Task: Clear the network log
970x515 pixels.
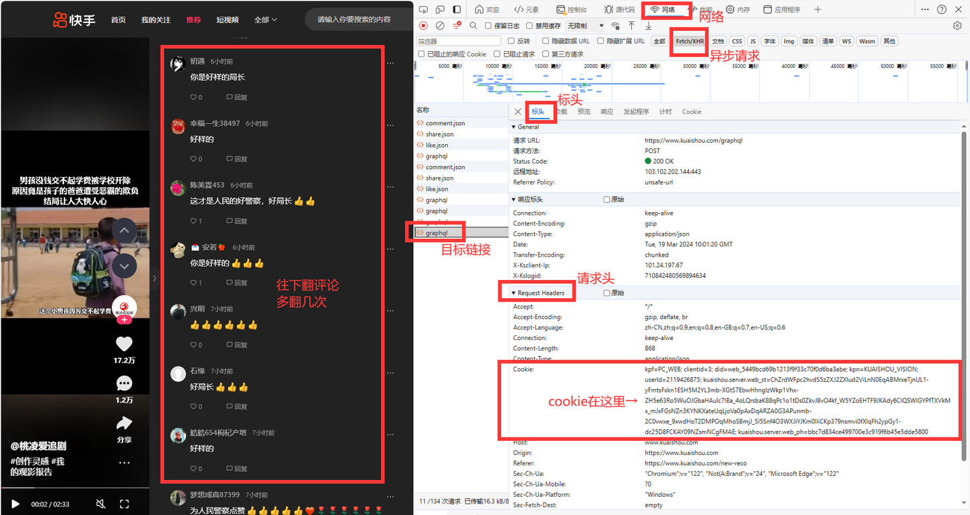Action: click(x=440, y=26)
